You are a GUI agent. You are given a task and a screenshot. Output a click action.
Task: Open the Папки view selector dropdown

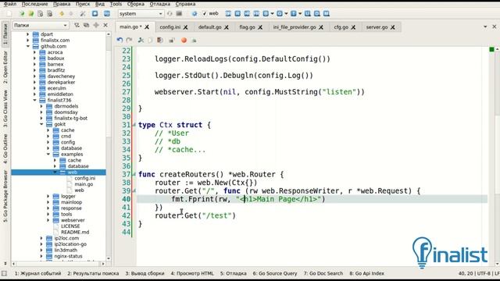pyautogui.click(x=41, y=25)
